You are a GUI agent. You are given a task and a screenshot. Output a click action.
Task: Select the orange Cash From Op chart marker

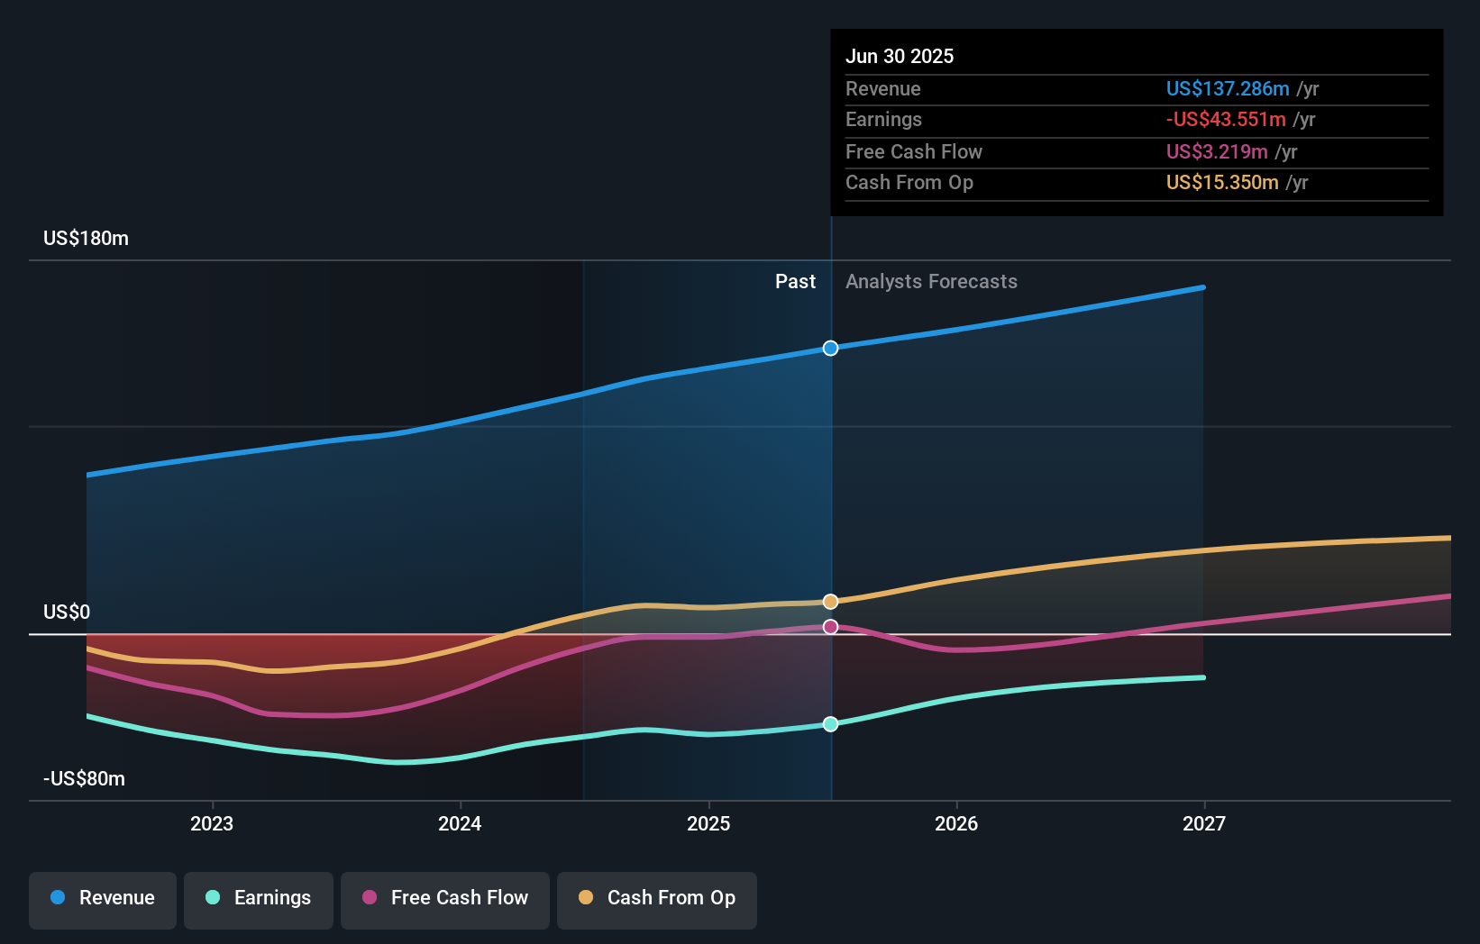[x=830, y=601]
